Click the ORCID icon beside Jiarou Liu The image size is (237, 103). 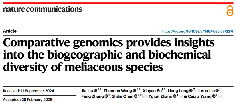pyautogui.click(x=217, y=91)
